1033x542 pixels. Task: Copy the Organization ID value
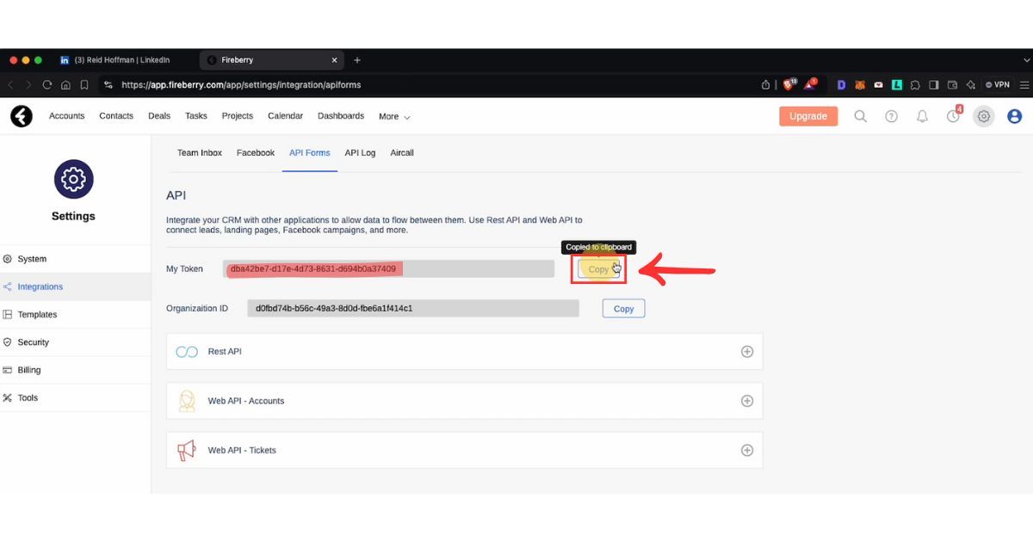624,308
